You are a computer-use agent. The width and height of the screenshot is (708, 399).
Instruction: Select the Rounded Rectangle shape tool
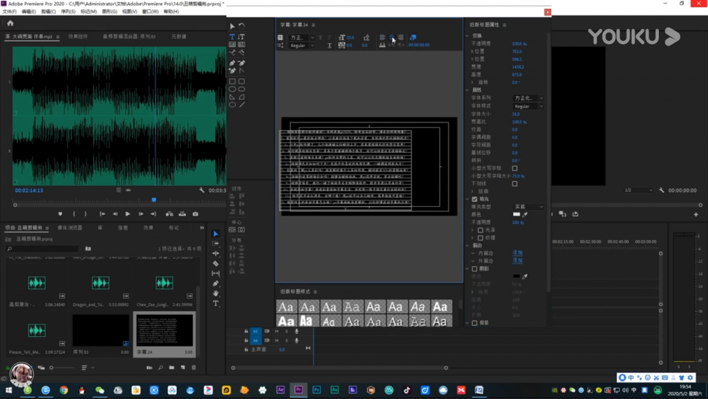[x=241, y=82]
